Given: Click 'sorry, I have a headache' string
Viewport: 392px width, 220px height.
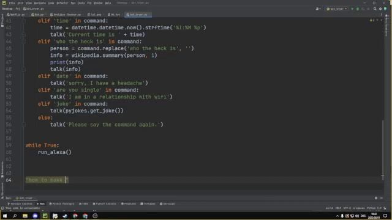Looking at the screenshot, I should (105, 83).
